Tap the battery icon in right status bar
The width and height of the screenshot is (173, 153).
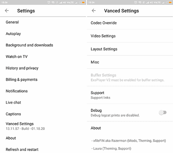click(x=169, y=2)
